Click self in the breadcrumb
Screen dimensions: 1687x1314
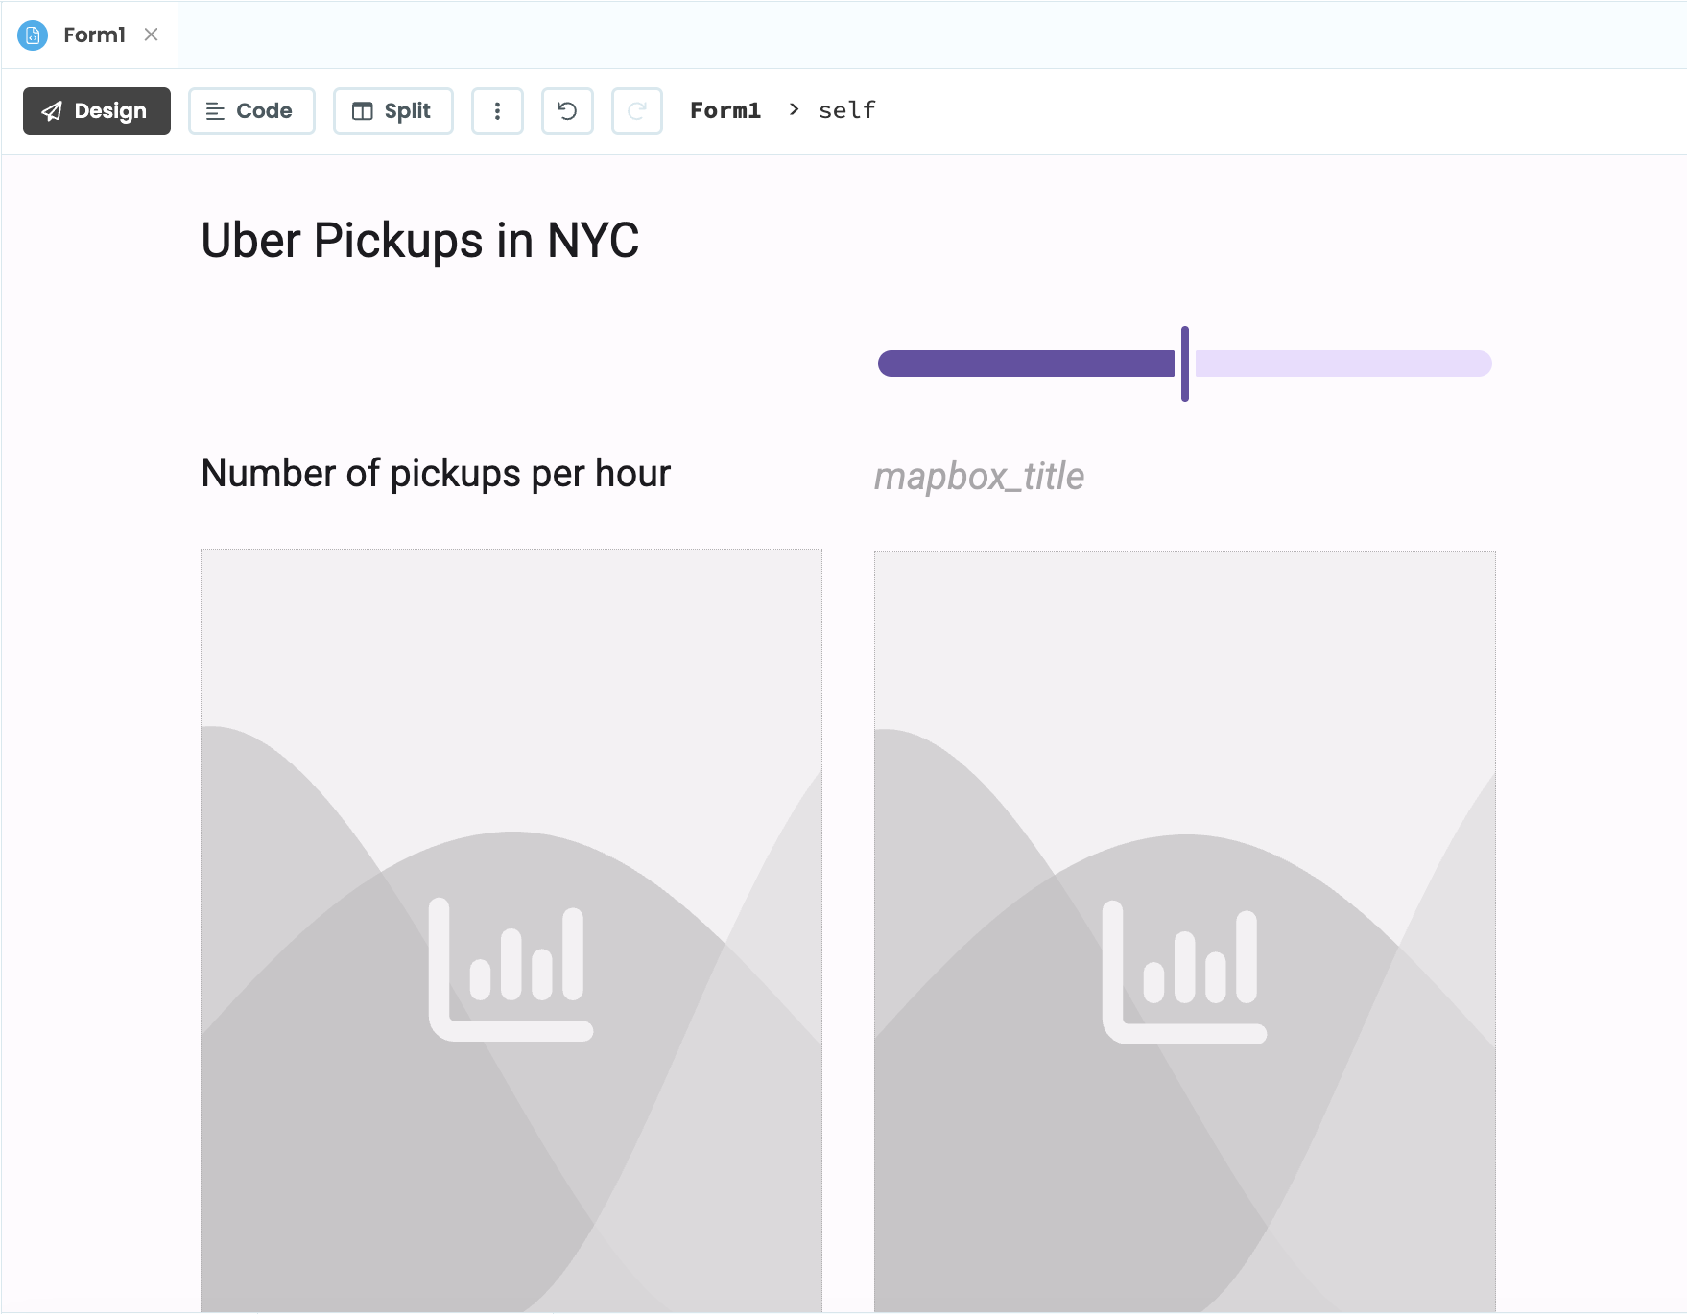pyautogui.click(x=846, y=110)
